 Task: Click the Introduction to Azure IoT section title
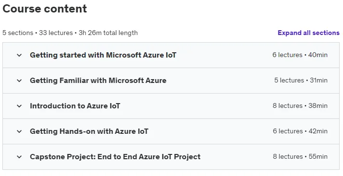[75, 106]
